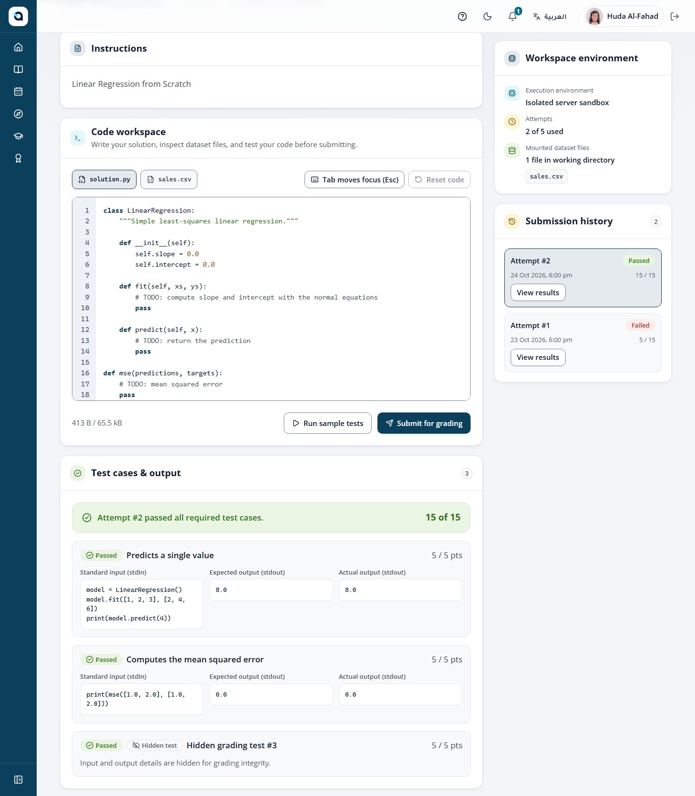
Task: Click "Predicts a single value" test title
Action: point(170,555)
